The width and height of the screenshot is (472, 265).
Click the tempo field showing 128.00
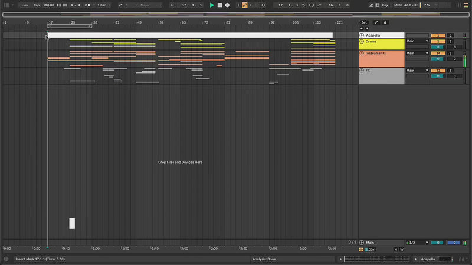[x=48, y=5]
